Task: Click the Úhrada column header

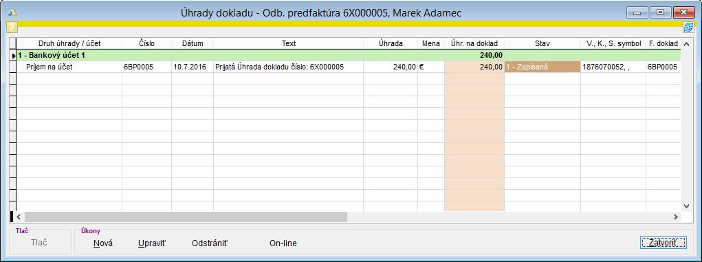Action: click(x=391, y=44)
